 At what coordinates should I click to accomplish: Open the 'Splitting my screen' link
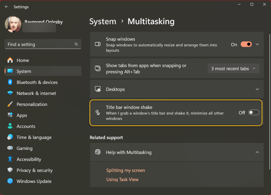[x=126, y=170]
